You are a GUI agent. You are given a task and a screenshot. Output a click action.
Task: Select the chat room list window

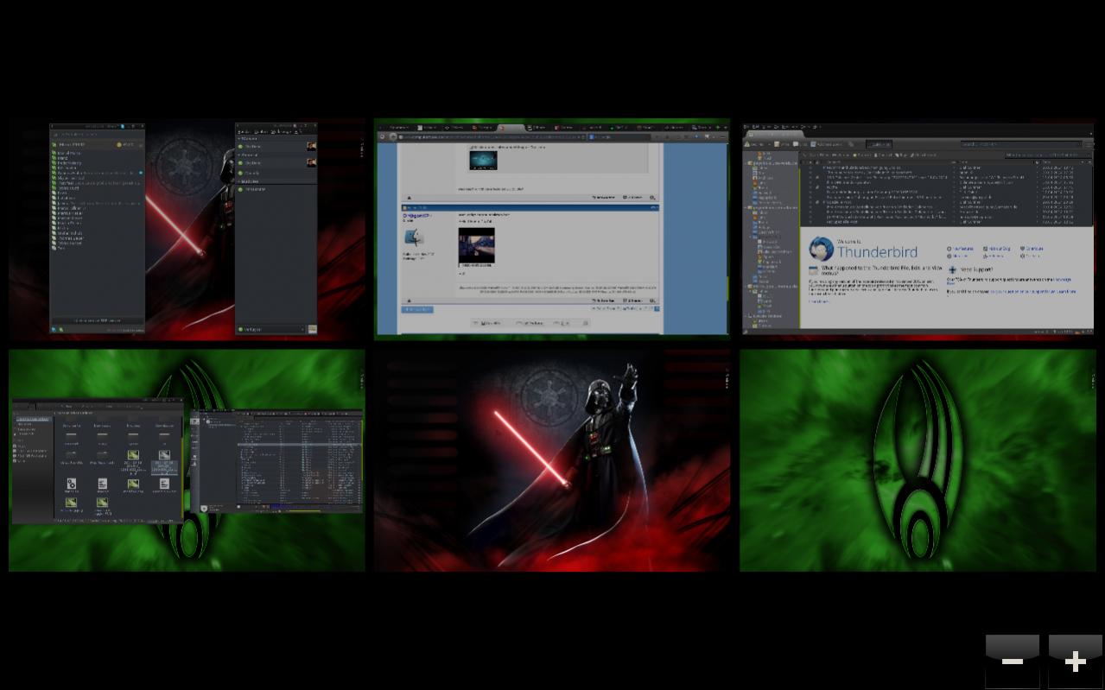click(97, 229)
